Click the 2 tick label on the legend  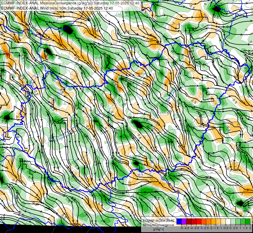click(x=250, y=228)
